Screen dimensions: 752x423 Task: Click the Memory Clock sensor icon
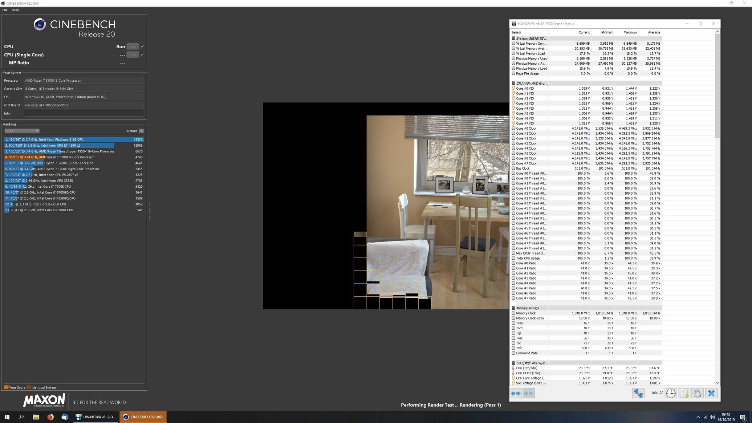click(513, 313)
